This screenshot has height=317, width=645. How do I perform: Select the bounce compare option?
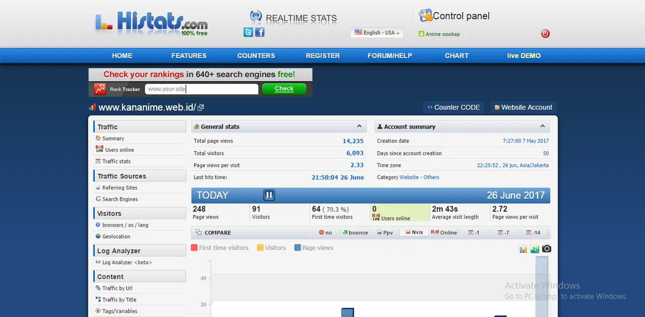click(x=355, y=233)
